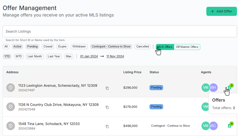Click the Add Offer button
Image resolution: width=238 pixels, height=136 pixels.
click(x=222, y=11)
